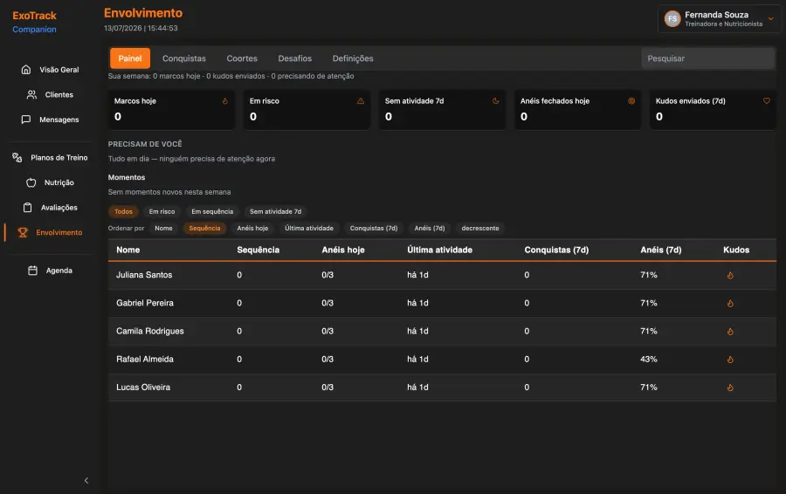786x494 pixels.
Task: Open Visão Geral home icon
Action: 26,70
